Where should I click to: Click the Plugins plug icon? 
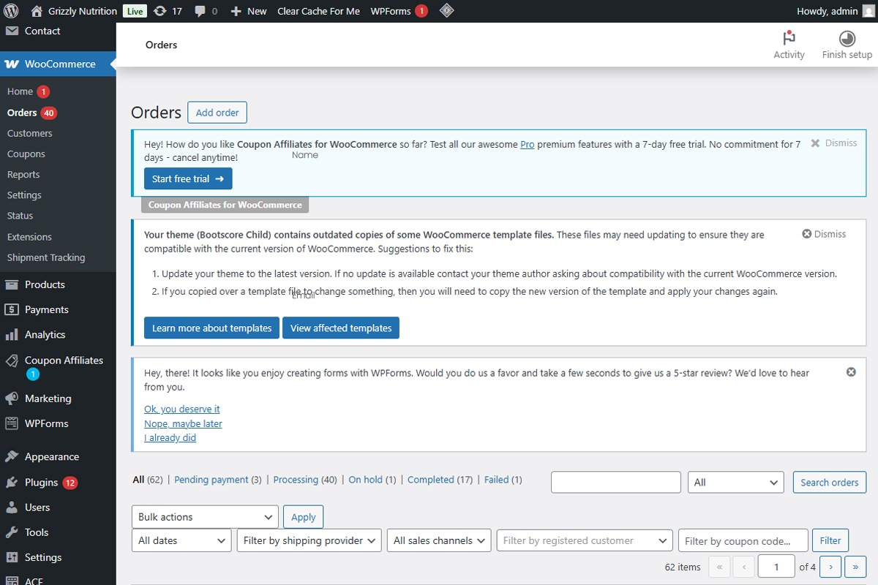[12, 483]
